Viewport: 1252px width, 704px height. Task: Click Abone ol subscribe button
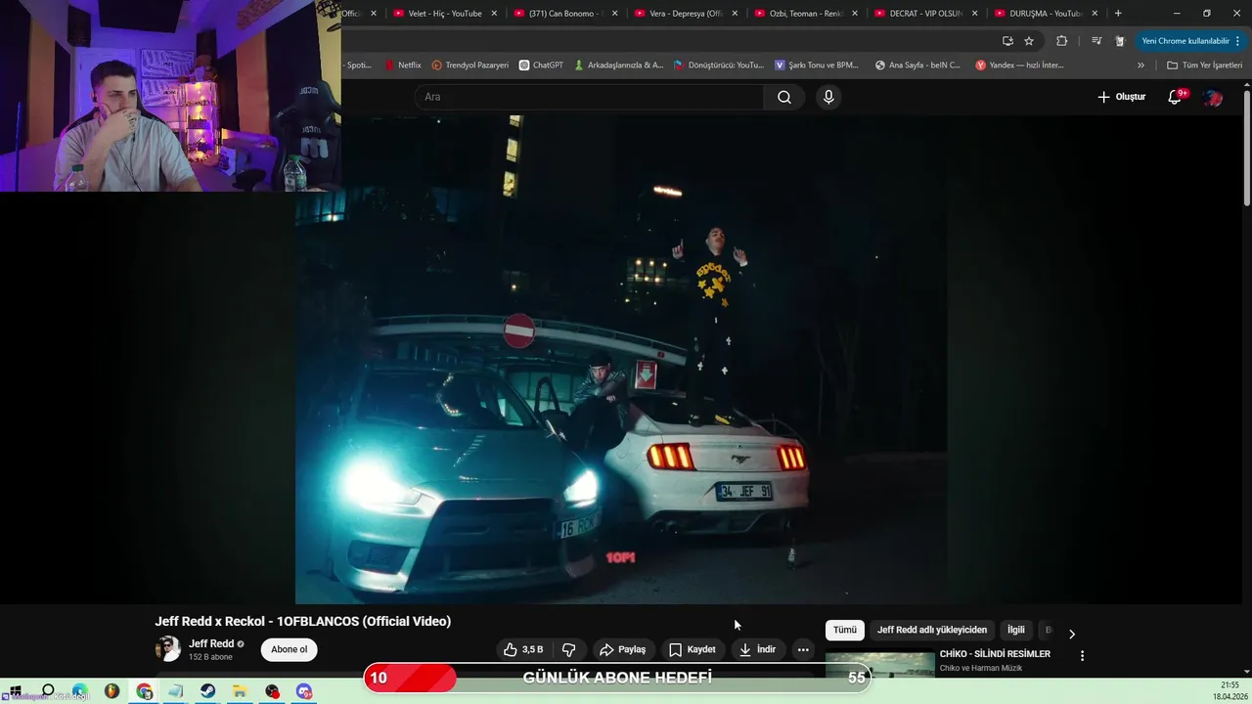289,649
